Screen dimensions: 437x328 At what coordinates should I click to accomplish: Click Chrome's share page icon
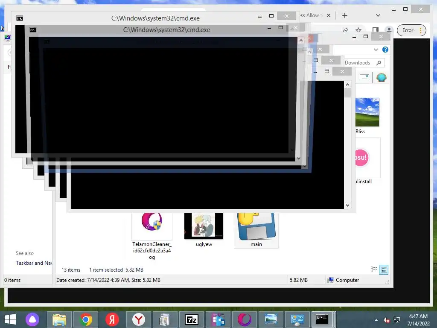345,30
